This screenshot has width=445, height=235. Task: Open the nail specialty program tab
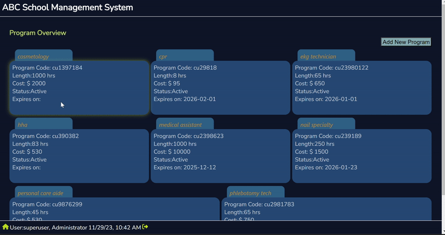[x=326, y=124]
